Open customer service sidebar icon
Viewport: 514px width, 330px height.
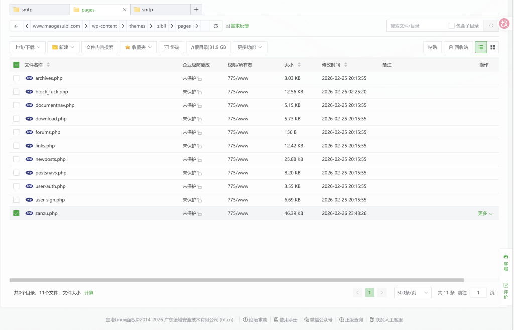506,263
